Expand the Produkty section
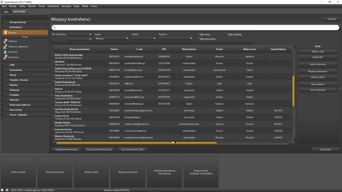Screen dimensions: 342x192 [2, 95]
